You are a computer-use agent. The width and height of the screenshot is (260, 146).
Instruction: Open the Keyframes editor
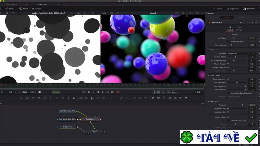pos(232,8)
